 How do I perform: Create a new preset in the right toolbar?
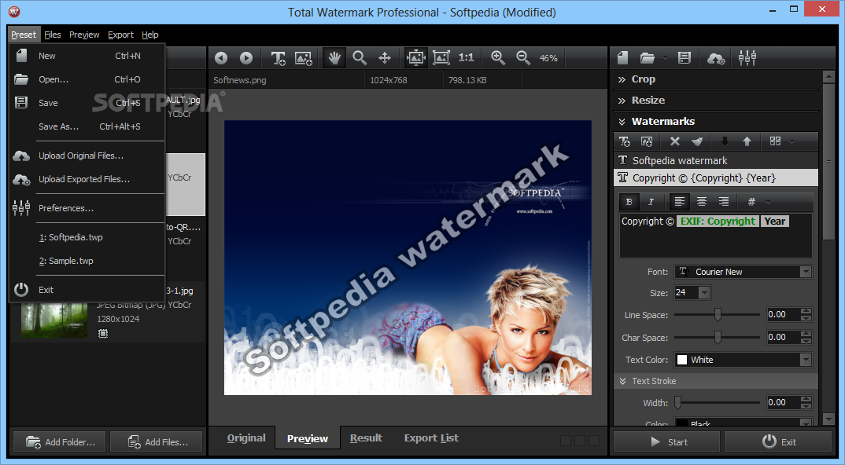click(623, 57)
